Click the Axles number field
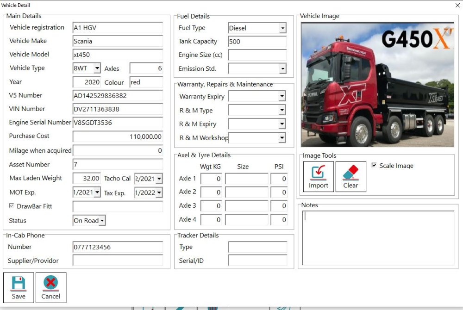463x310 pixels. [146, 68]
